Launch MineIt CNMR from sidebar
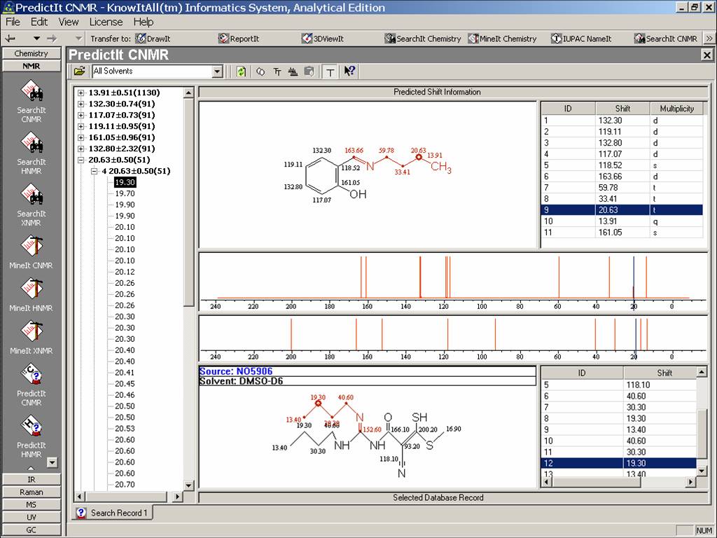Image resolution: width=717 pixels, height=538 pixels. [31, 252]
